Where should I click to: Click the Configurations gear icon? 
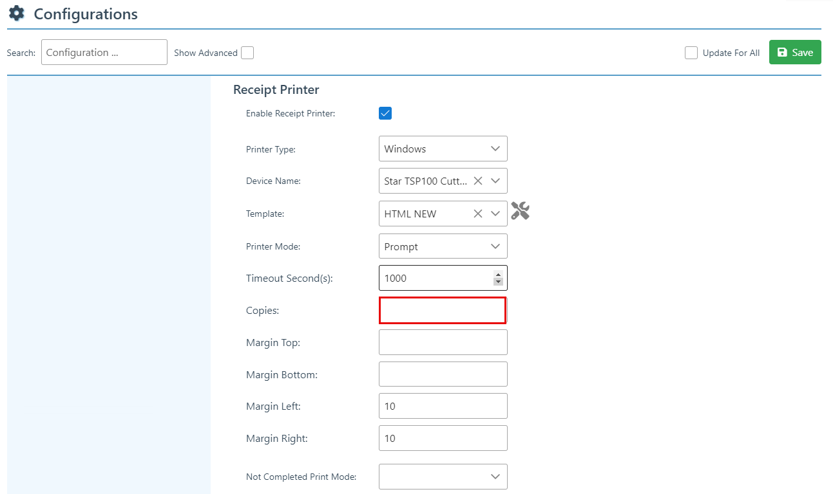[x=16, y=13]
